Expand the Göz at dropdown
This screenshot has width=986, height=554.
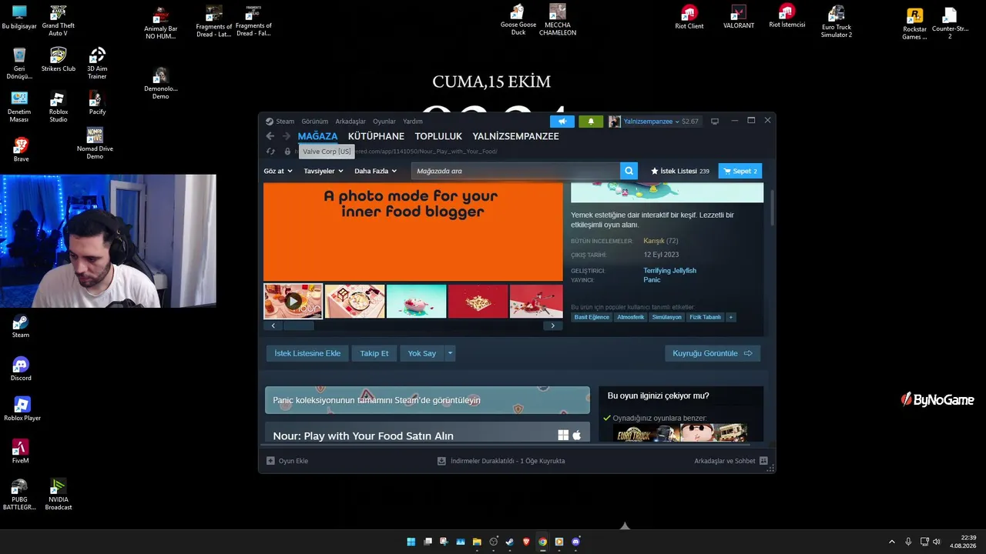[278, 171]
